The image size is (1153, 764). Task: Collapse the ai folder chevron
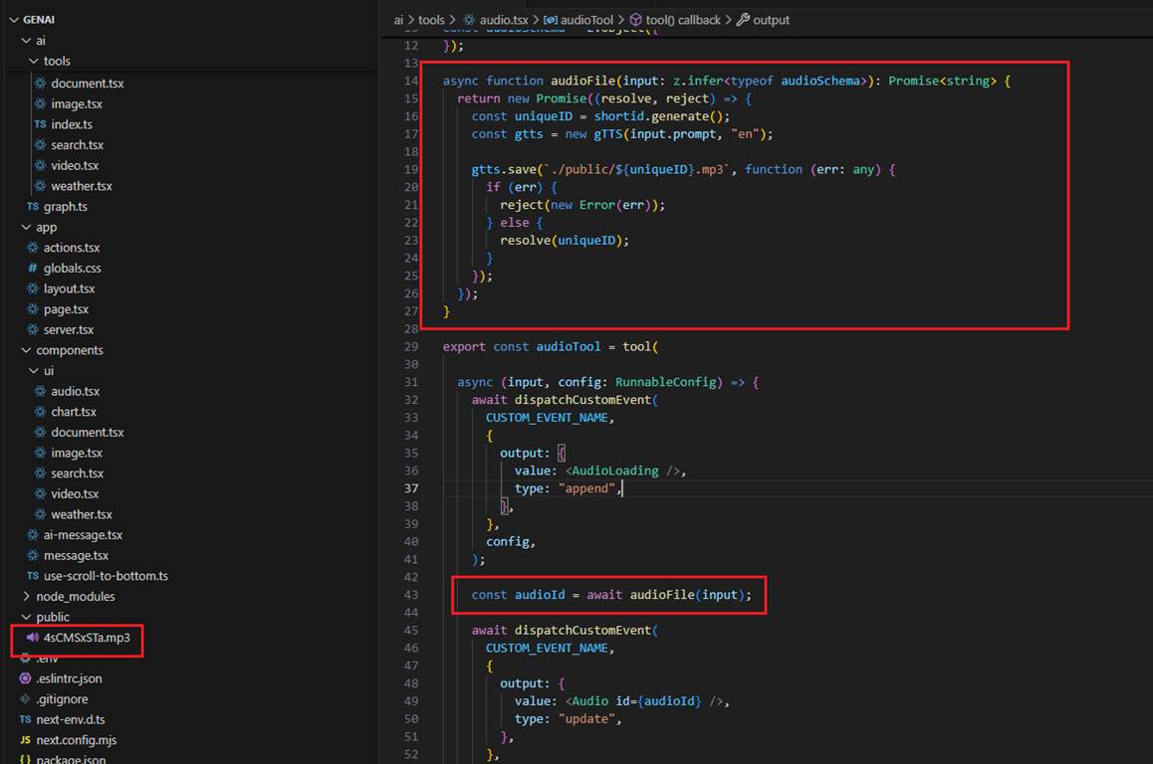pyautogui.click(x=27, y=41)
